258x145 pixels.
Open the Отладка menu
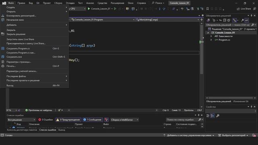coord(70,3)
